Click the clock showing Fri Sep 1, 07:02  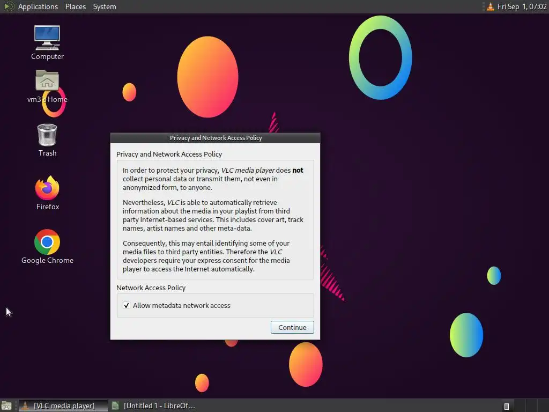point(522,6)
